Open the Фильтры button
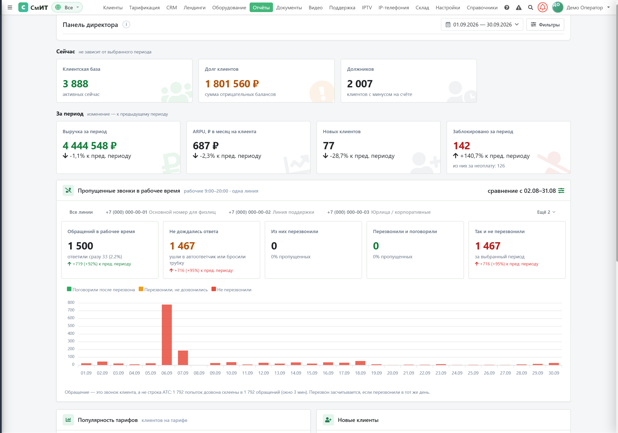This screenshot has width=618, height=433. coord(545,24)
